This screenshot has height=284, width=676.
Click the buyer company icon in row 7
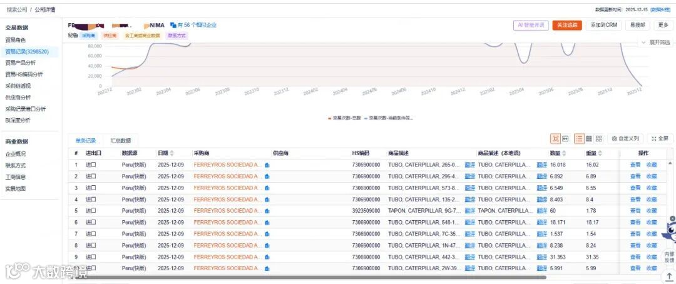click(x=267, y=234)
